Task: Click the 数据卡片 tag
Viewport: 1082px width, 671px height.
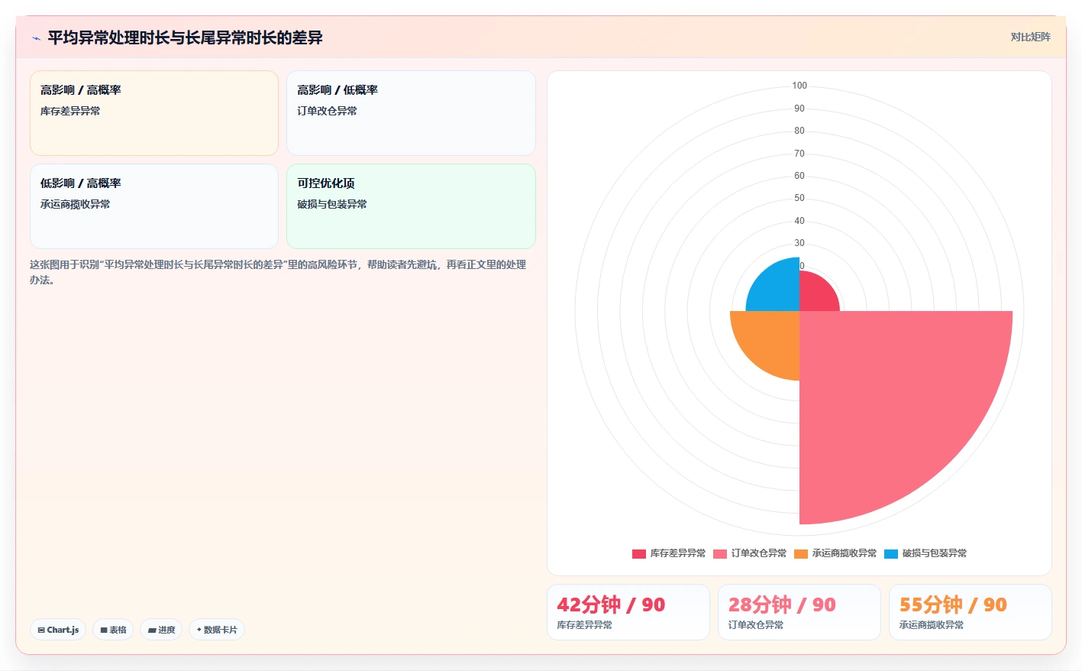Action: 217,630
